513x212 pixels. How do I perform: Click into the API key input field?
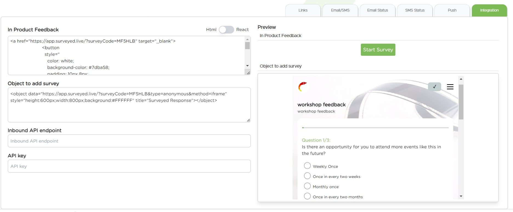pos(129,166)
